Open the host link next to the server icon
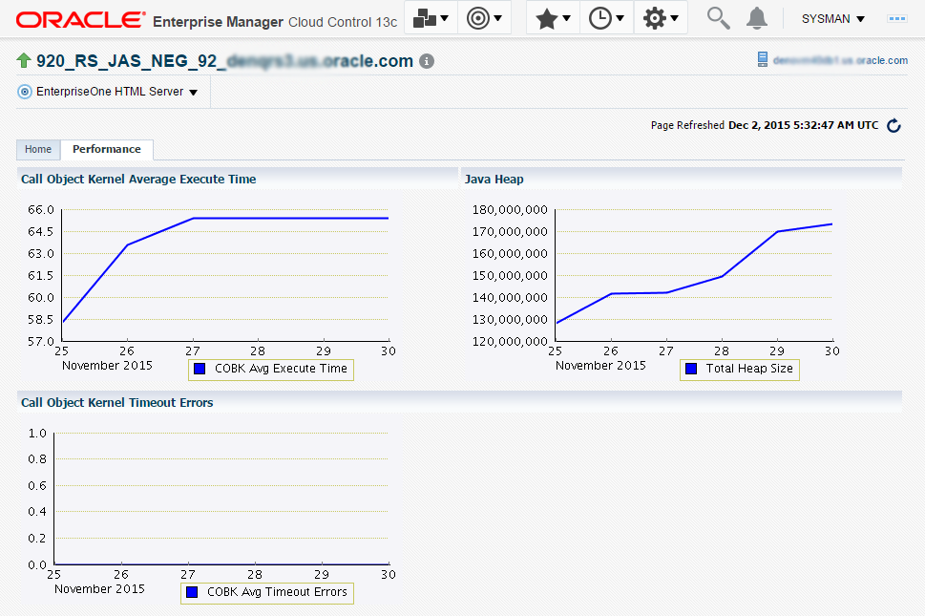 pos(840,60)
